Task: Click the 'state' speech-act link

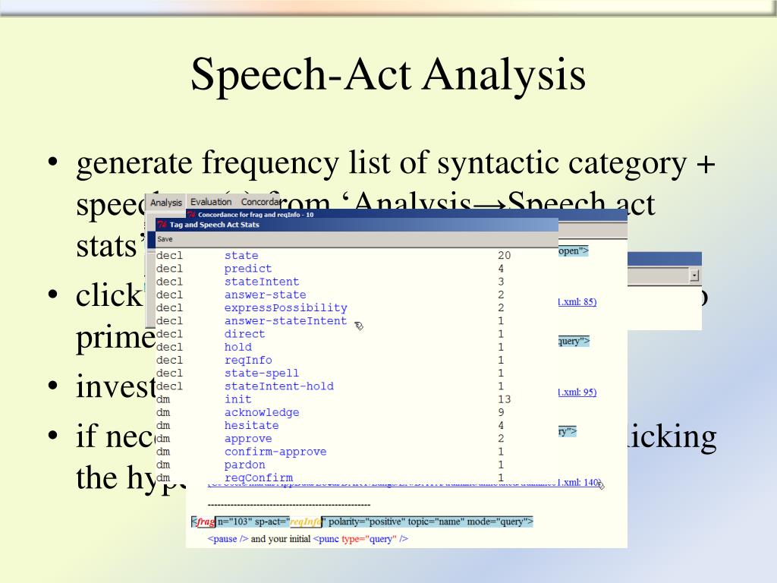Action: [x=241, y=255]
